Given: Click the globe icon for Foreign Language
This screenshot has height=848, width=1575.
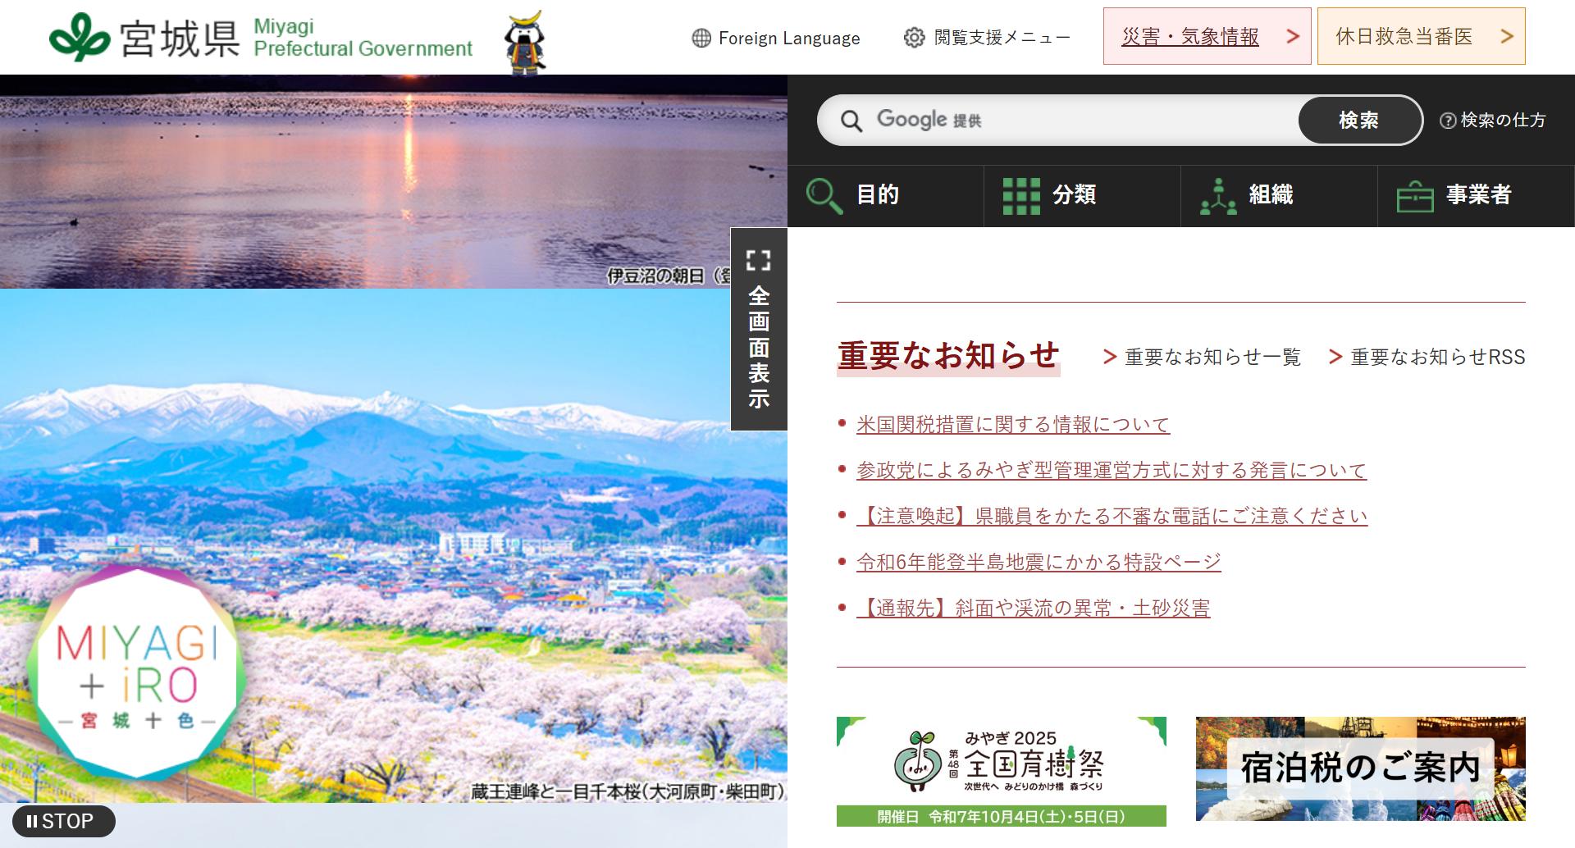Looking at the screenshot, I should [x=701, y=39].
